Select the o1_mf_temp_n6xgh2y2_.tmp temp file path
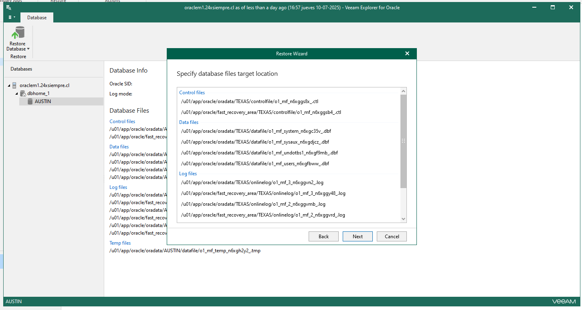The width and height of the screenshot is (582, 310). 185,251
